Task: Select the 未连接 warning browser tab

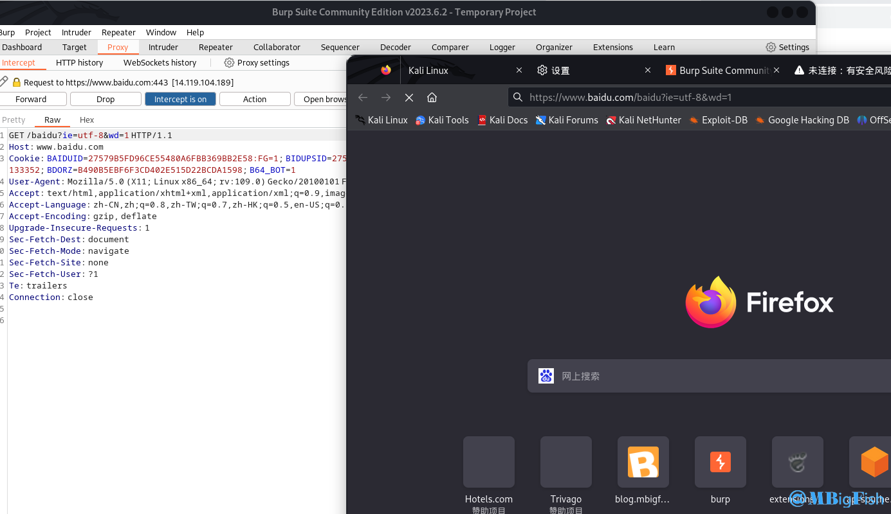Action: (843, 70)
